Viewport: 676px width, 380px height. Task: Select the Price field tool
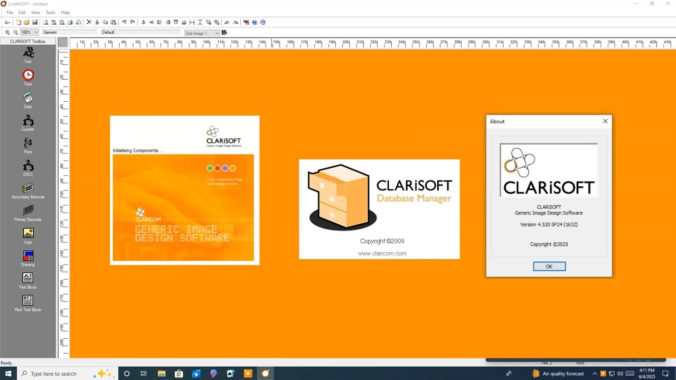click(28, 146)
